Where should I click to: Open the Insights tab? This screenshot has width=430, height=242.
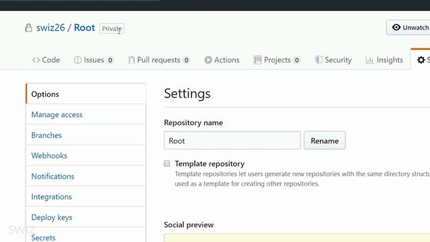(384, 60)
